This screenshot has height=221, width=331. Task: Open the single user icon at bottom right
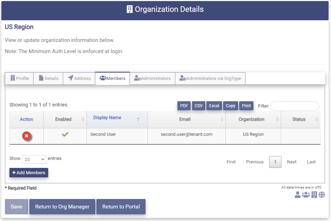(x=297, y=194)
